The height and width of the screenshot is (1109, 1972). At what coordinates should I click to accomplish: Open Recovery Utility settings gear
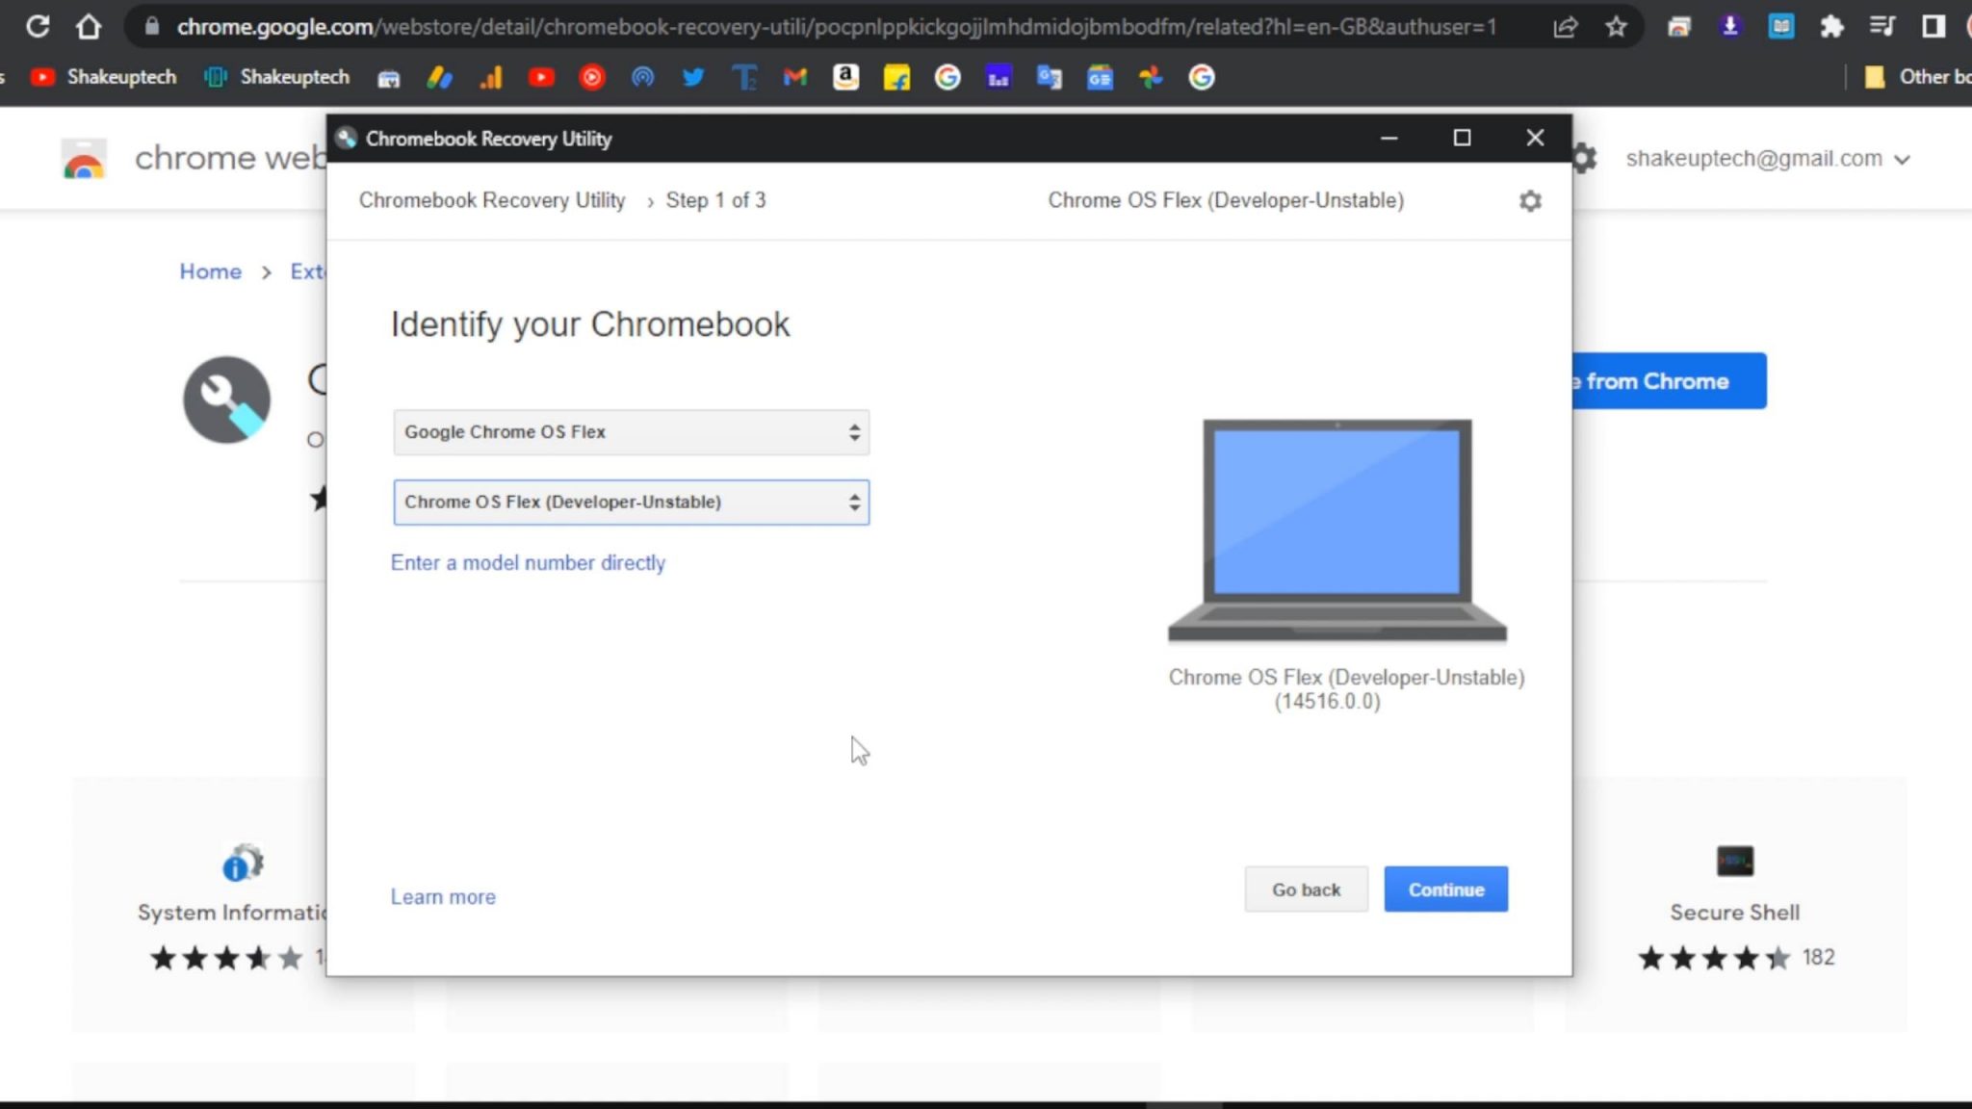point(1530,200)
